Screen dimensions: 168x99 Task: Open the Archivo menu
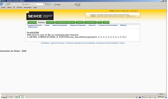[x=3, y=8]
